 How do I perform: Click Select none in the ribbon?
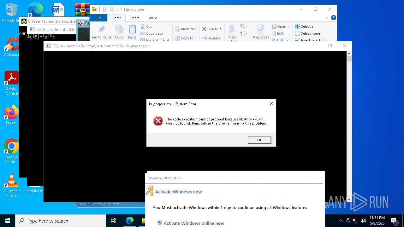tap(308, 33)
